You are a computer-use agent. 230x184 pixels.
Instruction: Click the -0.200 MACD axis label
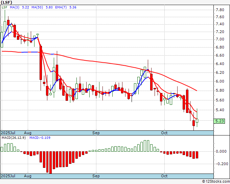point(222,164)
